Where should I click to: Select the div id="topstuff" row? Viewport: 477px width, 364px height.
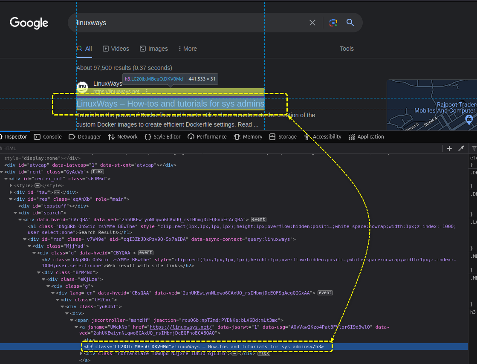[54, 206]
